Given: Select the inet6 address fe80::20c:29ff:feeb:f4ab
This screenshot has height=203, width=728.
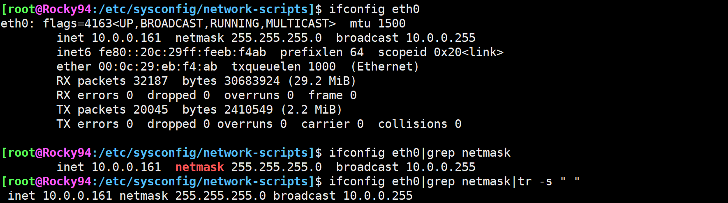Looking at the screenshot, I should pos(182,52).
